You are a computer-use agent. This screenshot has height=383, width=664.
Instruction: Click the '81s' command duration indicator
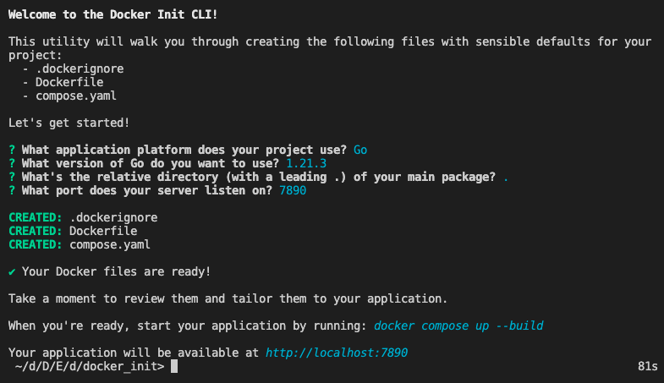tap(646, 366)
